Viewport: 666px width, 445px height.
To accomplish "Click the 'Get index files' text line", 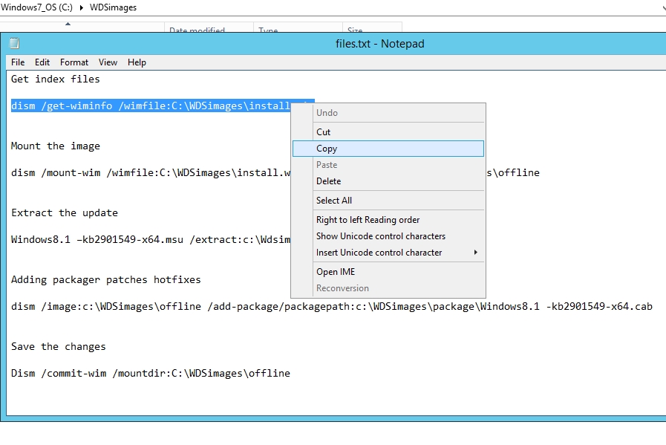I will (x=56, y=79).
